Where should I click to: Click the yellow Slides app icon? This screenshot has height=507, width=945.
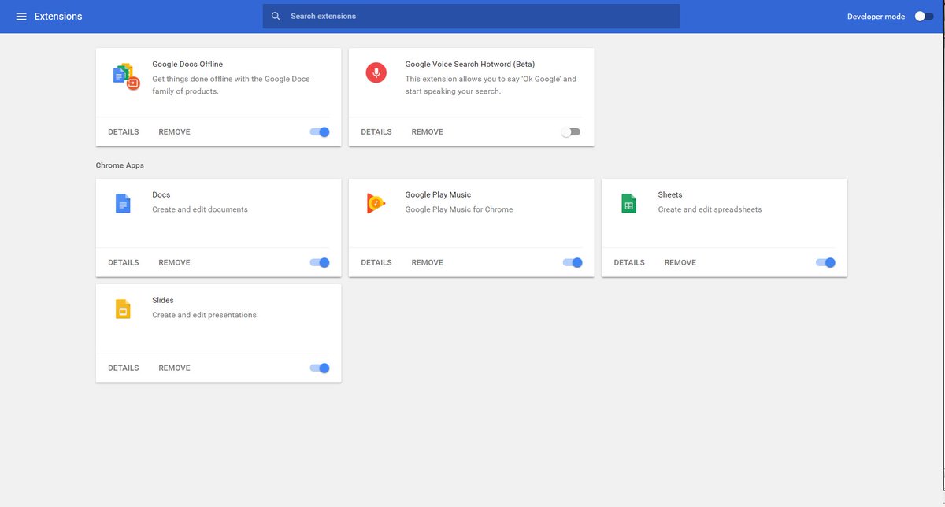pos(122,309)
